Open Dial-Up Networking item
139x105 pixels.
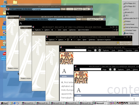coord(130,28)
